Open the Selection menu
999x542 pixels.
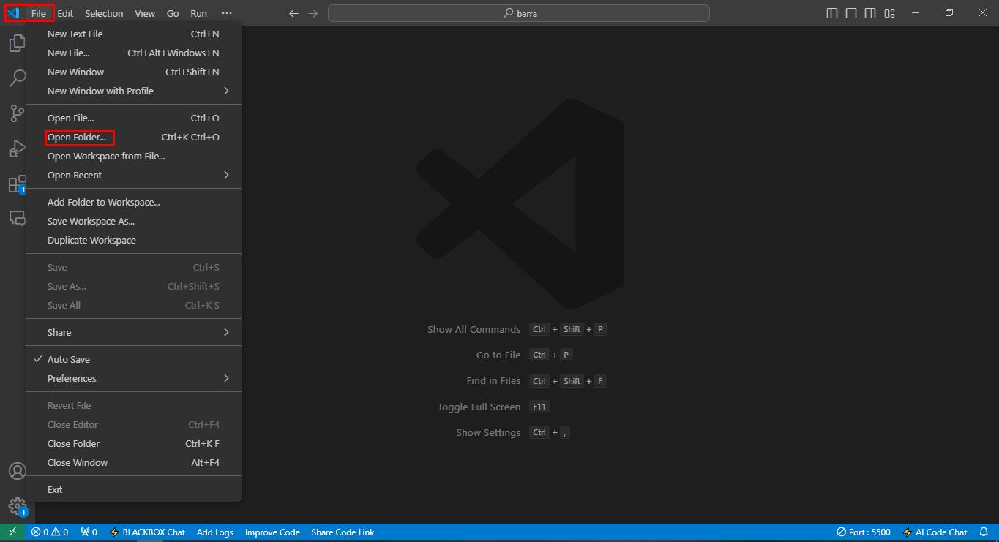click(x=104, y=13)
